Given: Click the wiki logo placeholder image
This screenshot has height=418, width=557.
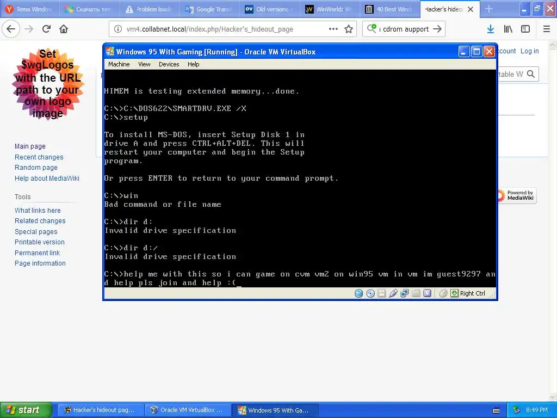Looking at the screenshot, I should (x=48, y=84).
